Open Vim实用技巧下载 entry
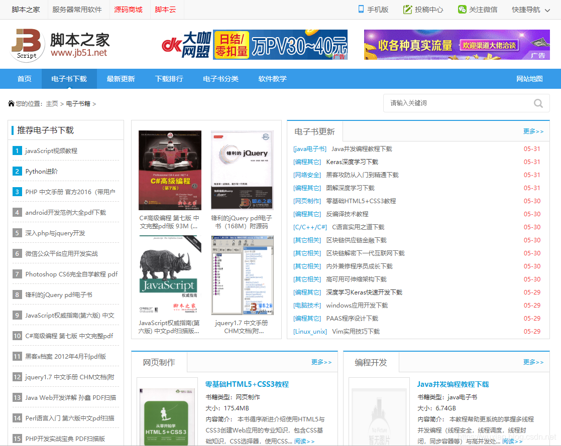The height and width of the screenshot is (446, 561). (356, 331)
